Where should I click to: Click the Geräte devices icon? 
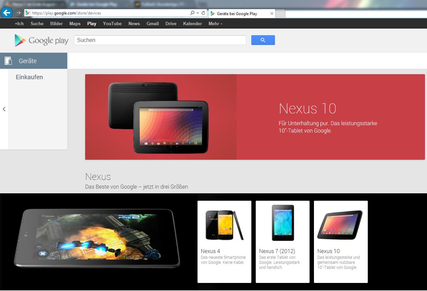click(x=8, y=61)
